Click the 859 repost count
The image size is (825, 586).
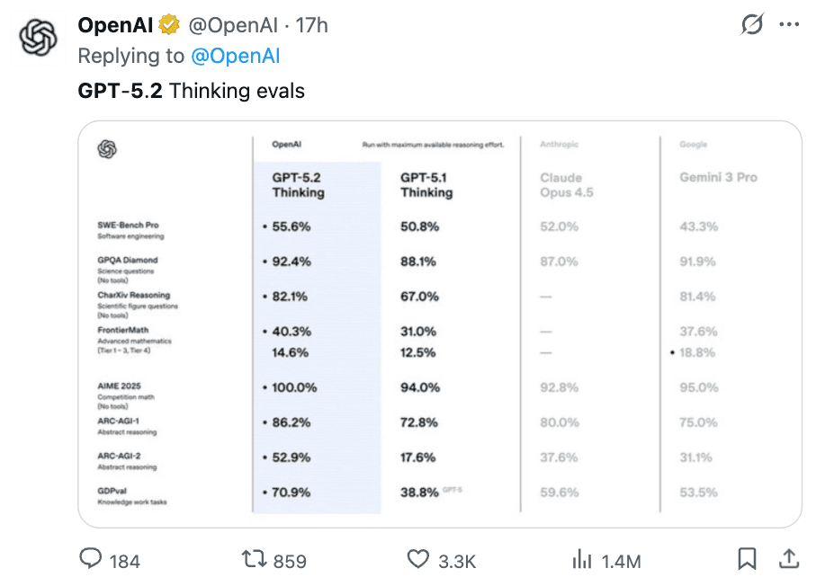[x=290, y=562]
